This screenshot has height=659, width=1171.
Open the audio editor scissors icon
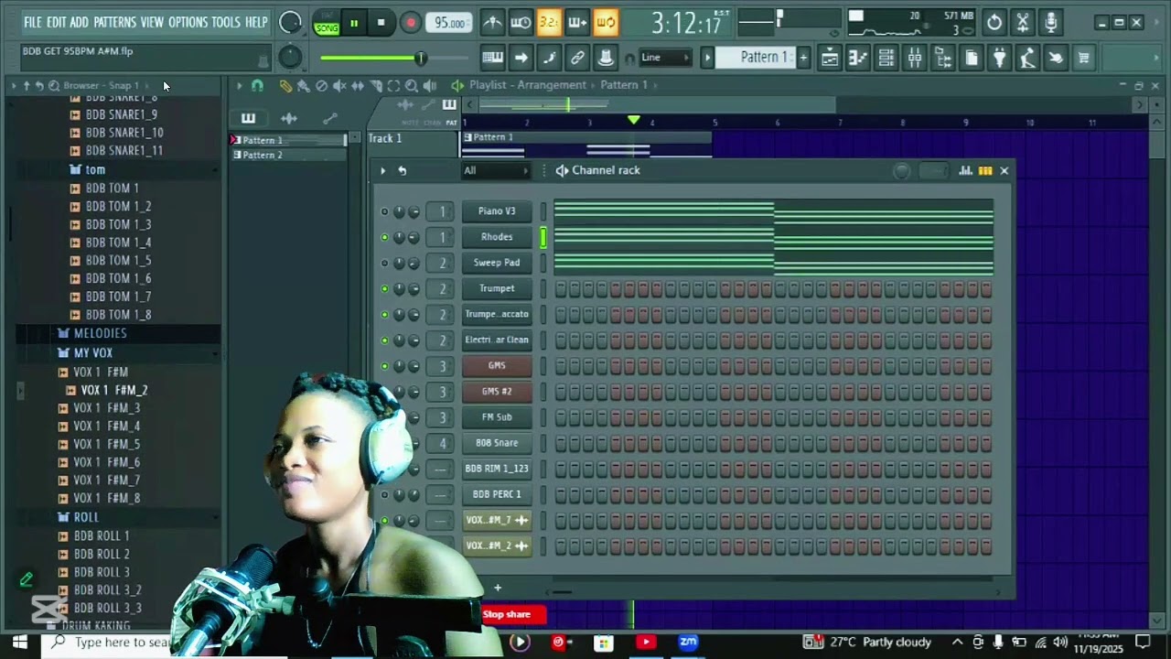tap(1023, 23)
